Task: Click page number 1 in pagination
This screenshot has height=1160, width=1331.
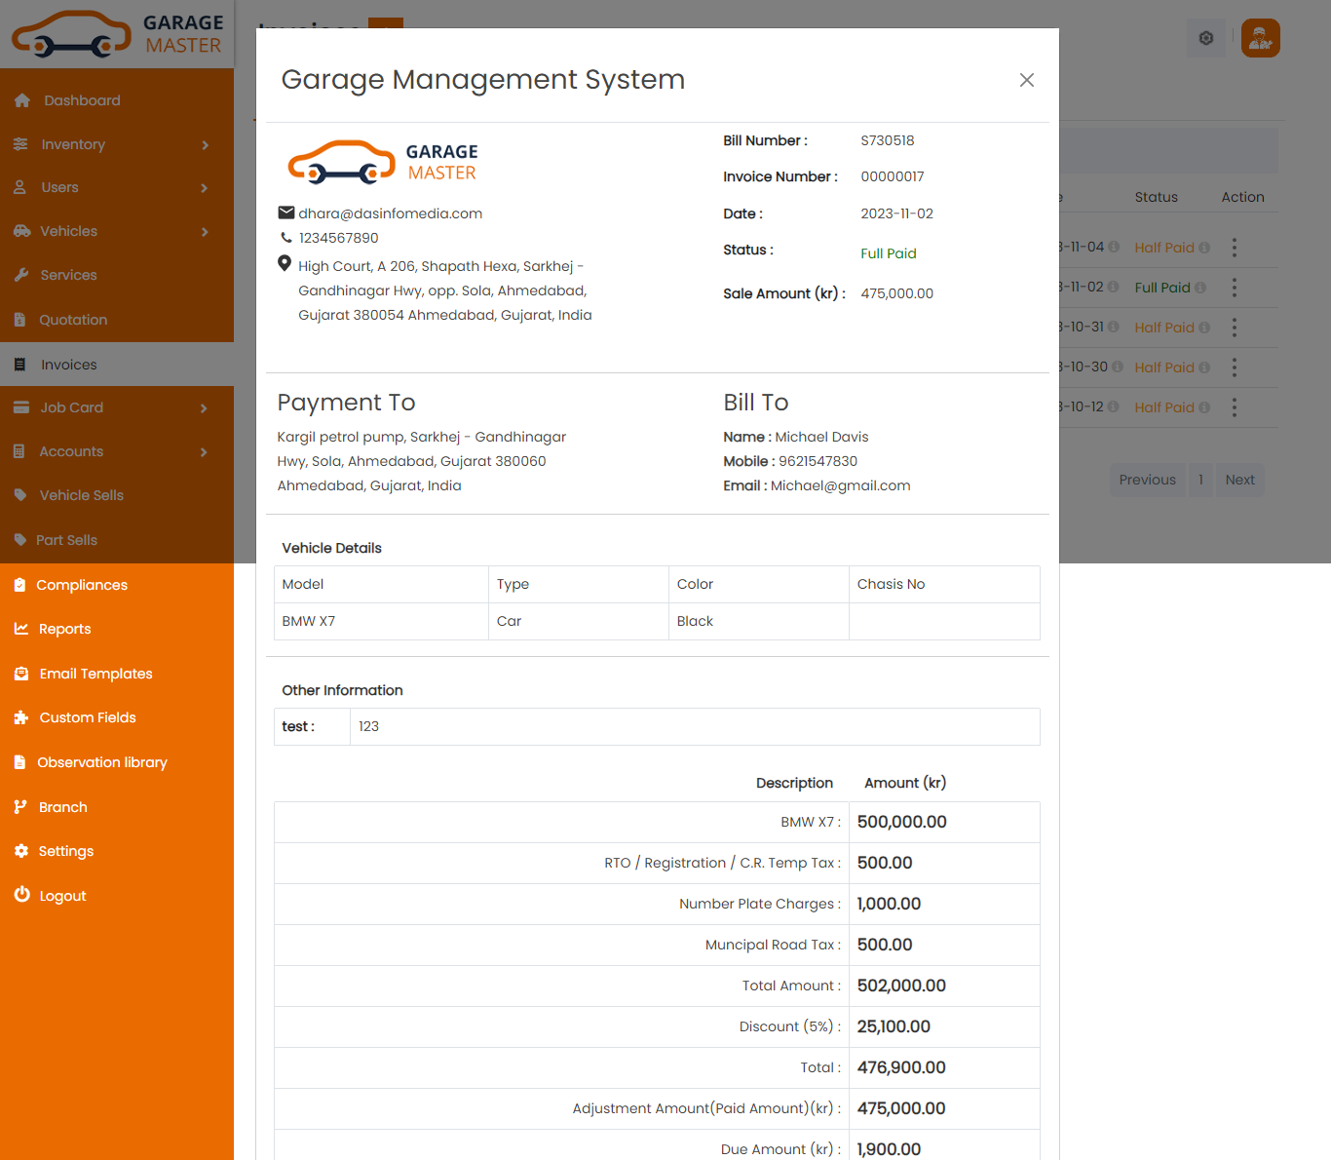Action: (x=1200, y=480)
